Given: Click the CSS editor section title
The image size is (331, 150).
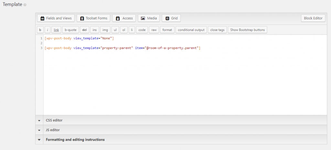Looking at the screenshot, I should coord(54,120).
